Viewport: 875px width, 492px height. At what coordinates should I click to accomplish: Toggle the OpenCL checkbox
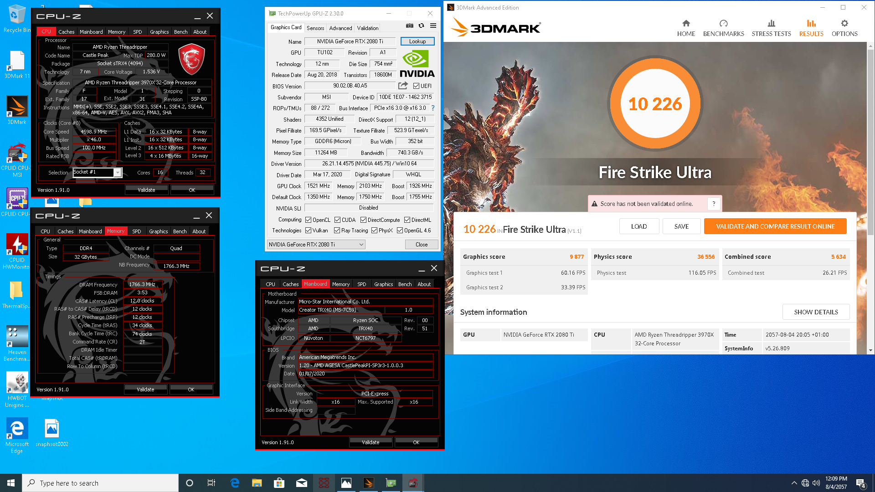point(309,220)
